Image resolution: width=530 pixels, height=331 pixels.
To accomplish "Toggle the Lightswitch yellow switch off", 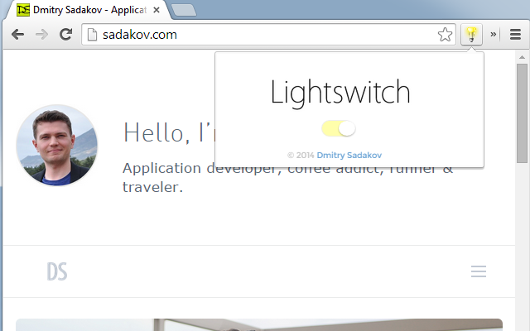I will point(339,129).
